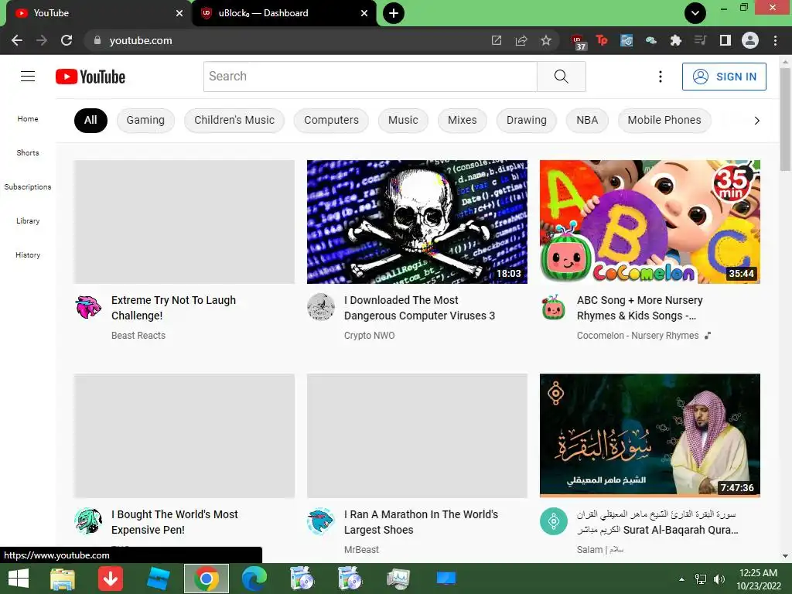Select the Drawing filter chip
This screenshot has height=594, width=792.
(x=526, y=120)
